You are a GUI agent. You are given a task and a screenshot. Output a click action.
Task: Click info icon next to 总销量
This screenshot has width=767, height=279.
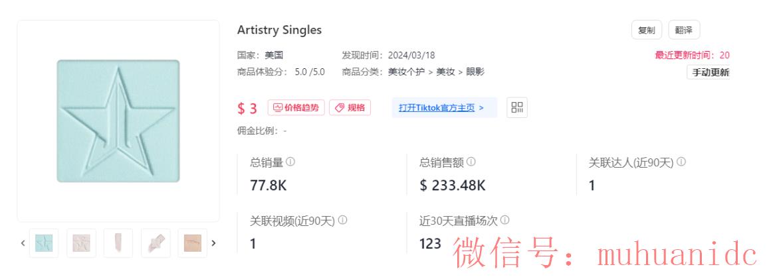pos(290,162)
